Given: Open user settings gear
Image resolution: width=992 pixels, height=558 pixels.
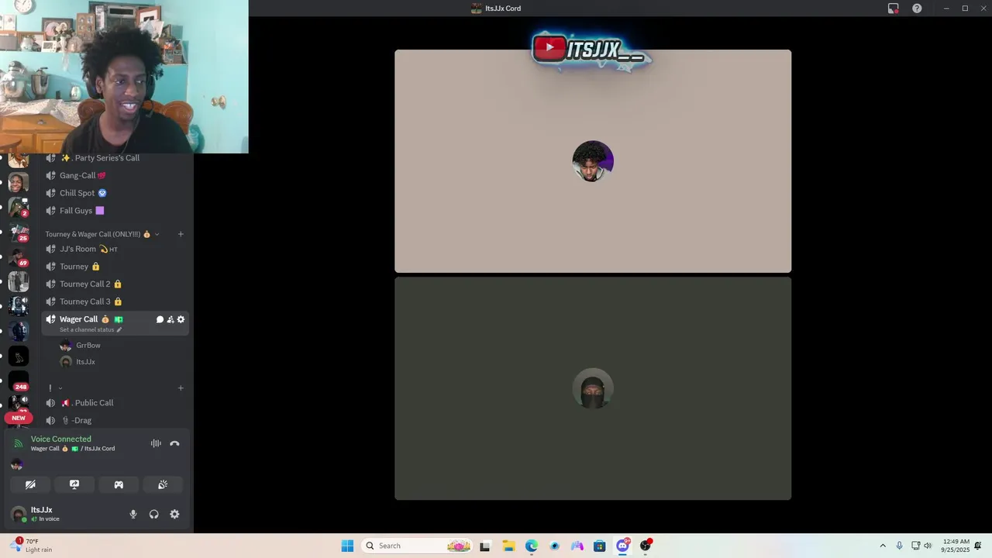Looking at the screenshot, I should pyautogui.click(x=174, y=514).
